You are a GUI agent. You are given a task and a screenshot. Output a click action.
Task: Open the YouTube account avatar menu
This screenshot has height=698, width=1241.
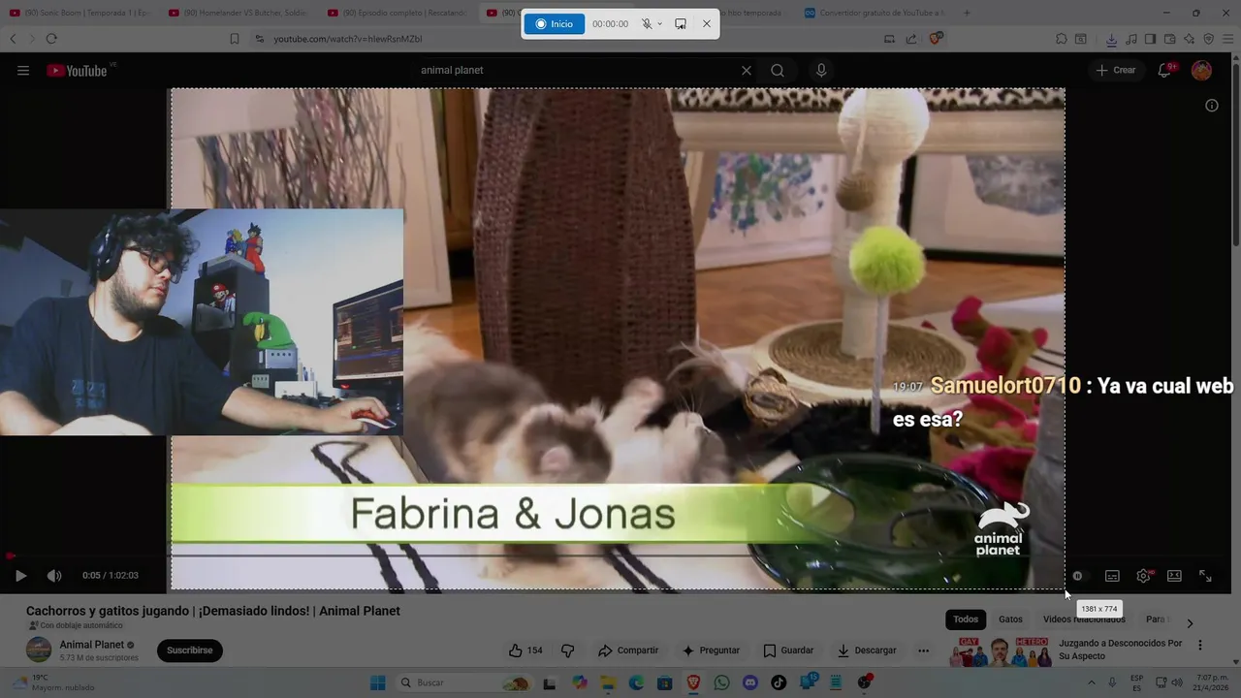point(1201,71)
